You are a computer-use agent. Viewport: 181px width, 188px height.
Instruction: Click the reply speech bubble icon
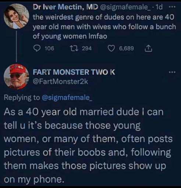37,48
